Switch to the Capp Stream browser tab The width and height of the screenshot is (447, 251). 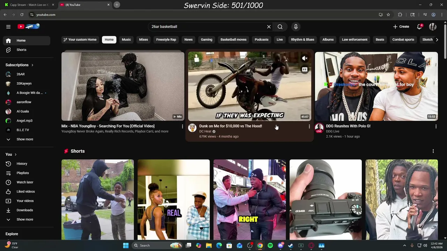coord(29,5)
